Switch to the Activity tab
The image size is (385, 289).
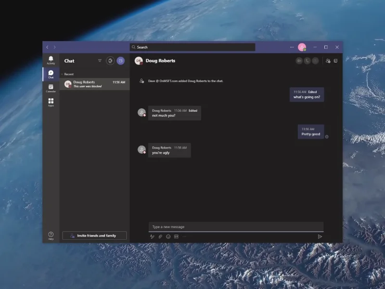pyautogui.click(x=51, y=59)
